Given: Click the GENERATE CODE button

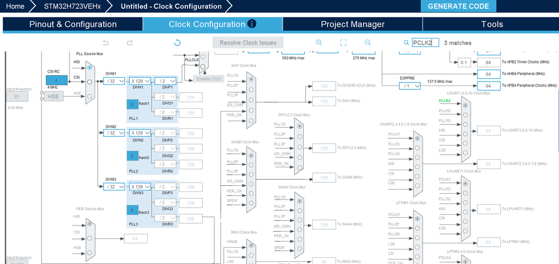Looking at the screenshot, I should (x=458, y=6).
